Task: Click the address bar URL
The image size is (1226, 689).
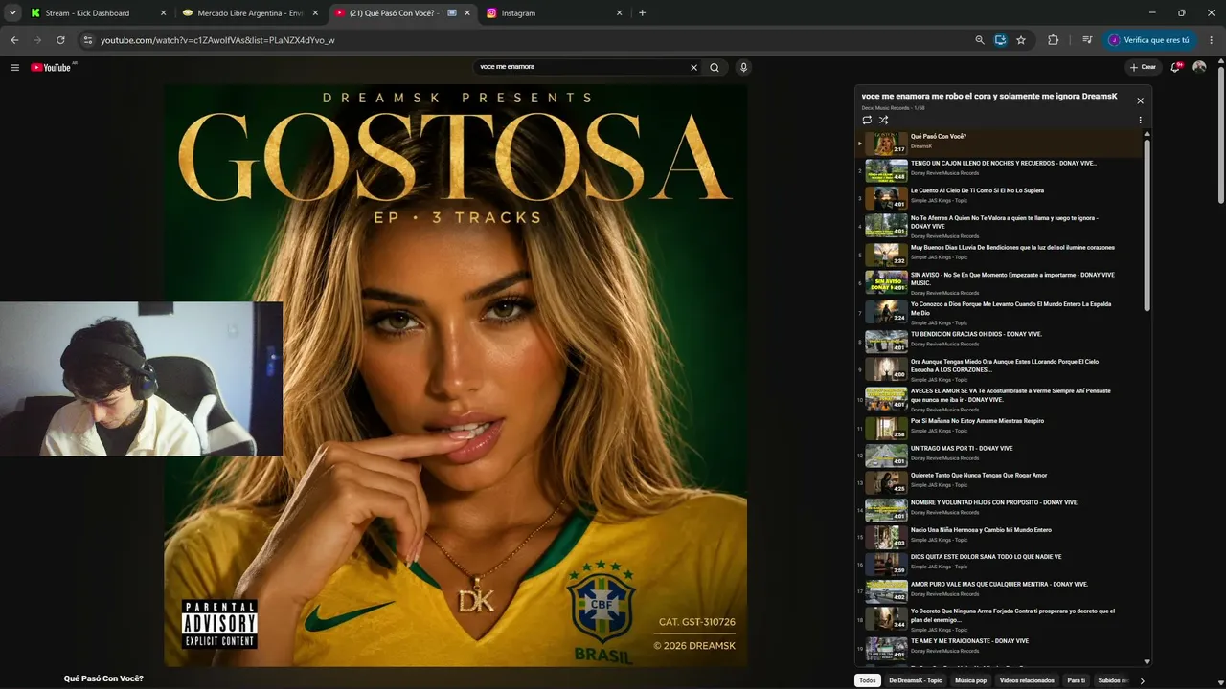Action: 217,40
